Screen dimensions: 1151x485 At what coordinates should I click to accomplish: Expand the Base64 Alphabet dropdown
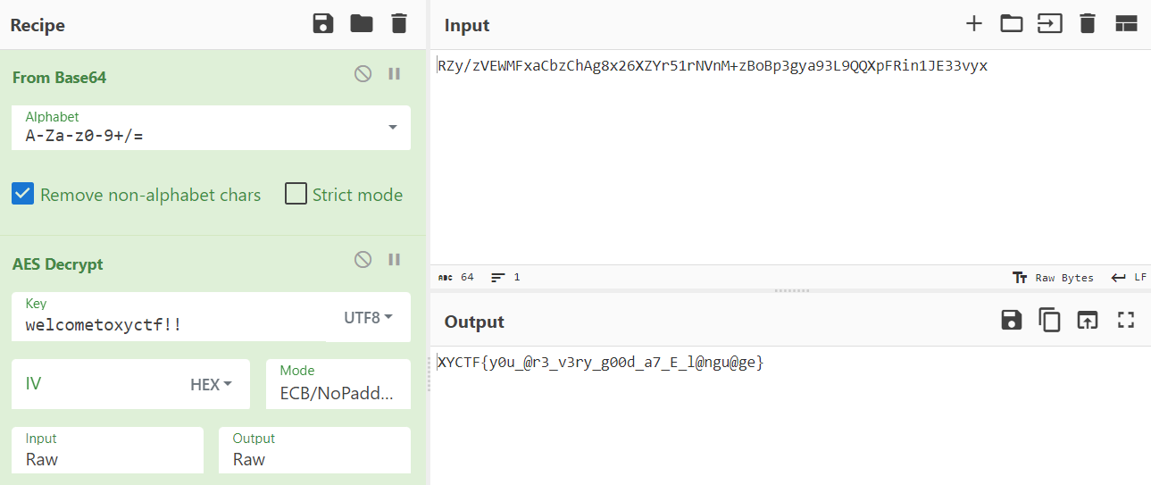tap(392, 128)
